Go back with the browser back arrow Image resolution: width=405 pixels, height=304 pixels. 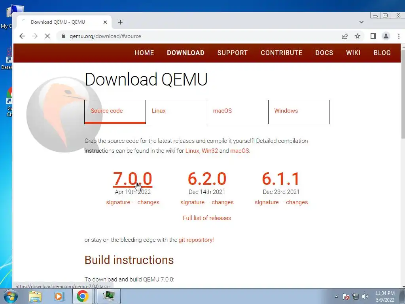22,36
